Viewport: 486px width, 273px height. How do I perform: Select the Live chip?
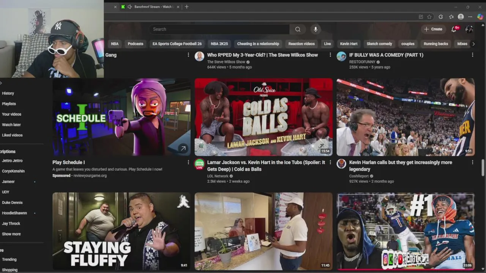(x=327, y=44)
